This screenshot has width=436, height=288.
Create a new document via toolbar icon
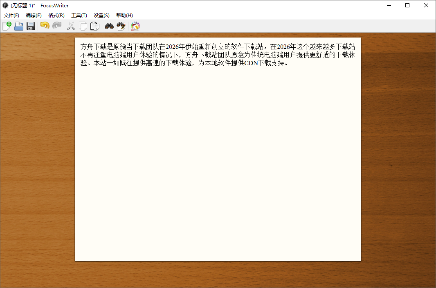7,26
